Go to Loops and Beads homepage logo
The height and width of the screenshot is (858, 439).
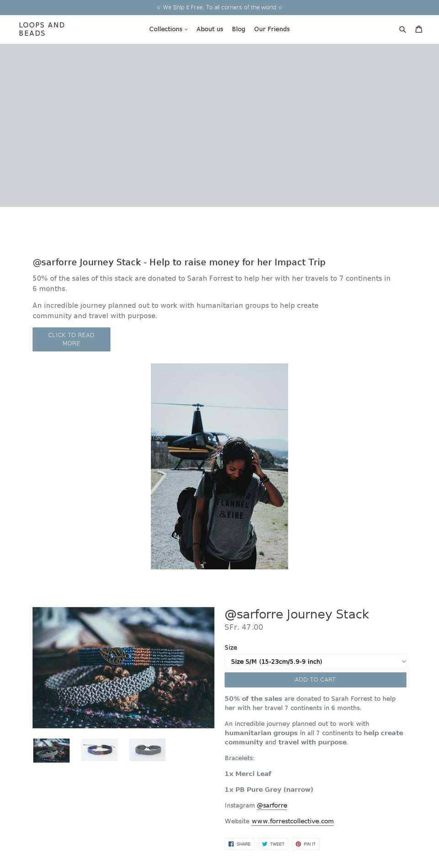[x=42, y=29]
